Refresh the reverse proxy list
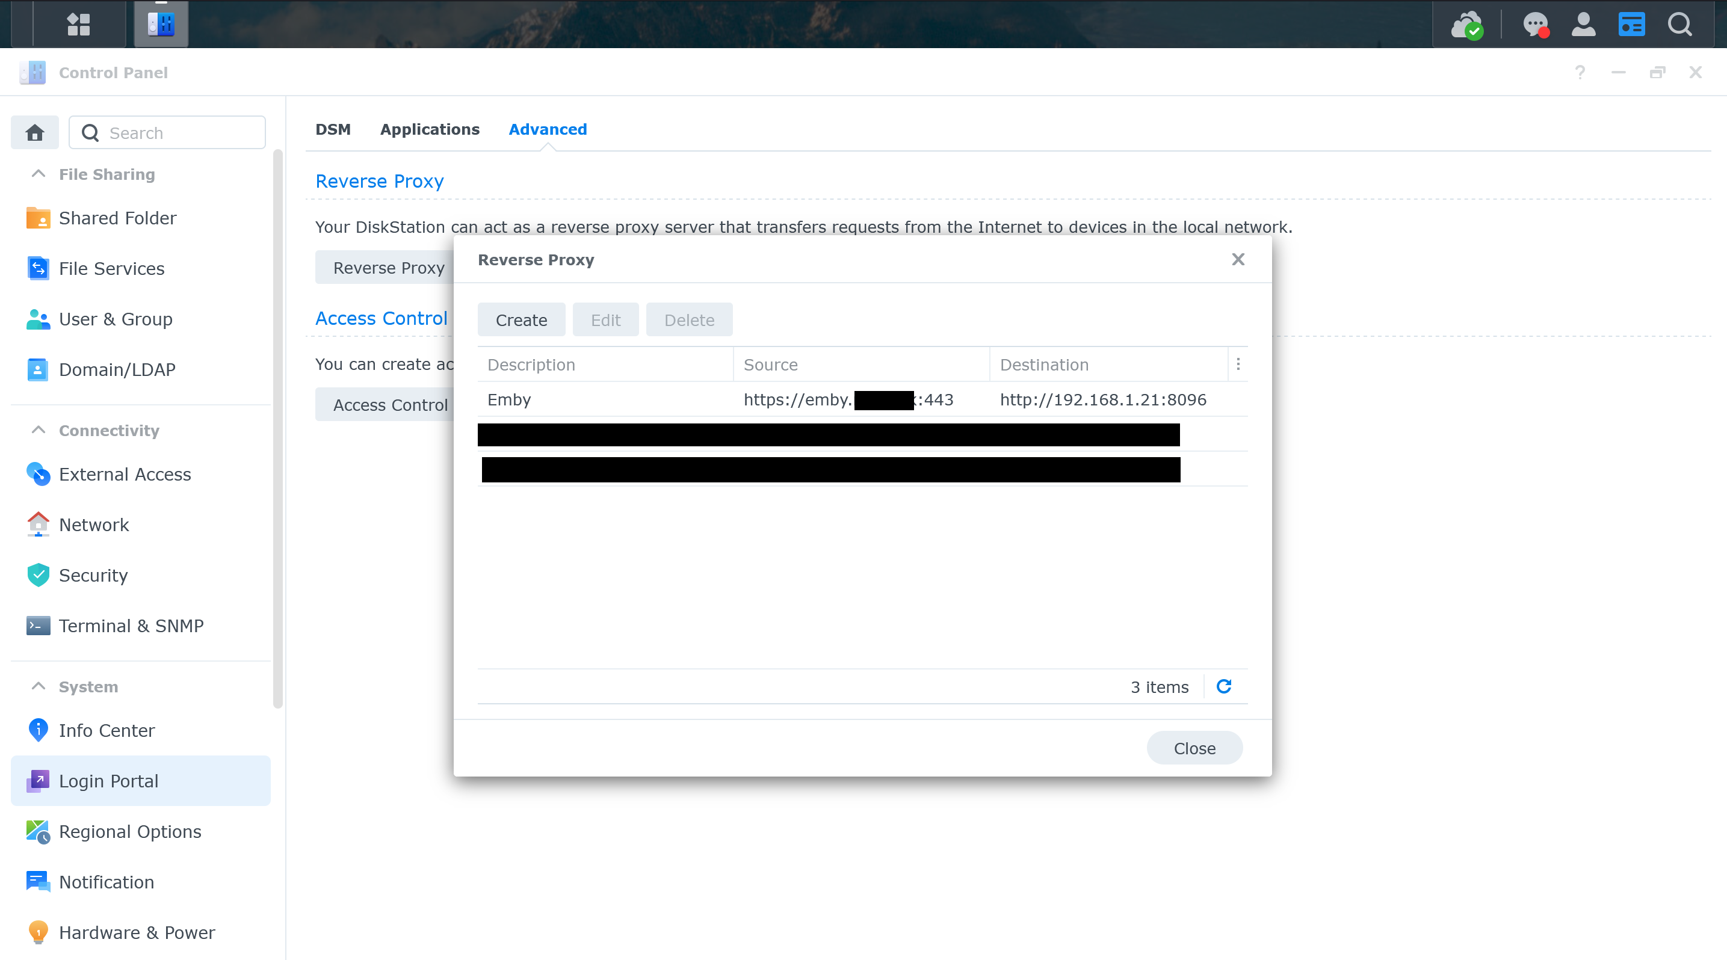The height and width of the screenshot is (960, 1727). point(1223,687)
